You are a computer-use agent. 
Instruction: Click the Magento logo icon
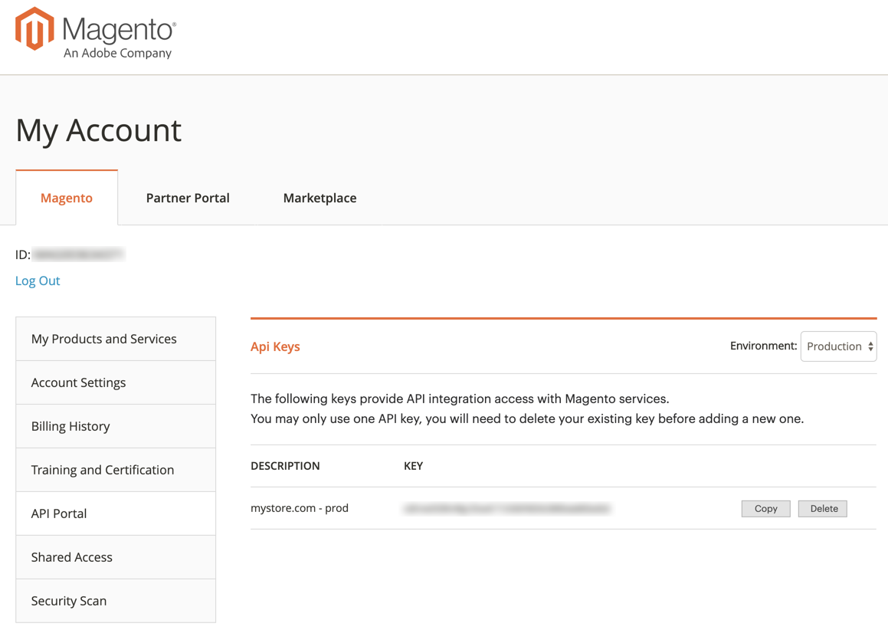[x=34, y=29]
